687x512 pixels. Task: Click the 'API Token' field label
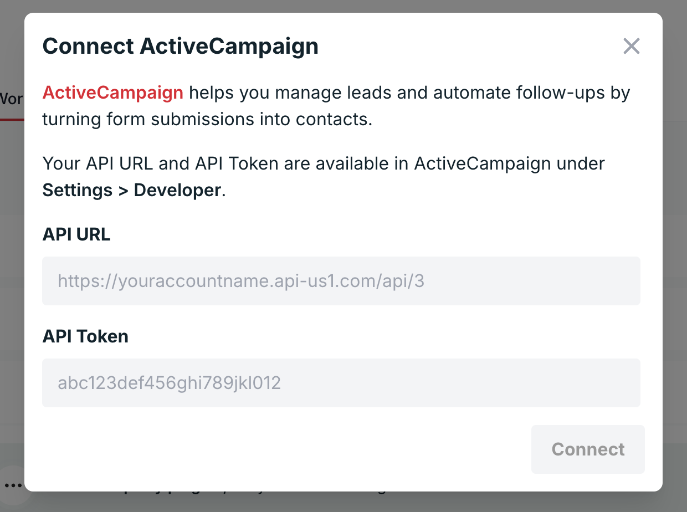[x=85, y=336]
